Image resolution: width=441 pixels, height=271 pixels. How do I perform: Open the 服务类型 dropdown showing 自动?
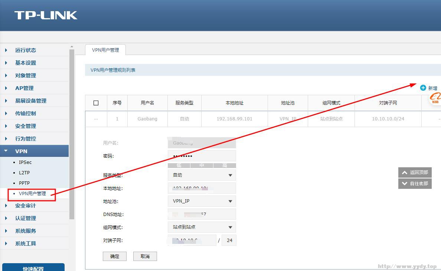202,175
